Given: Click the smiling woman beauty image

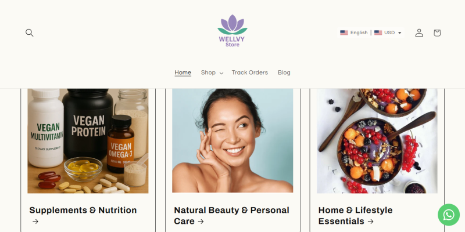Looking at the screenshot, I should pos(233,141).
